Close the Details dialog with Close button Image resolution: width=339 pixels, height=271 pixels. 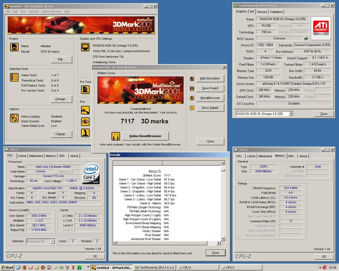point(216,253)
